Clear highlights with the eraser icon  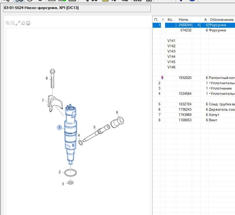tap(23, 23)
